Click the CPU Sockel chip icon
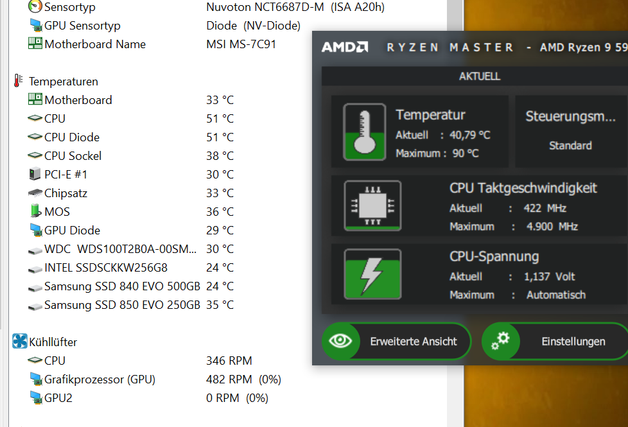The height and width of the screenshot is (427, 628). coord(35,155)
